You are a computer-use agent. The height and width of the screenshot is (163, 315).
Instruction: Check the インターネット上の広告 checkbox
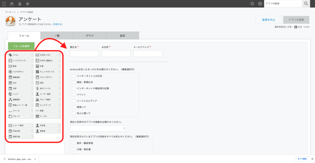tap(74, 76)
